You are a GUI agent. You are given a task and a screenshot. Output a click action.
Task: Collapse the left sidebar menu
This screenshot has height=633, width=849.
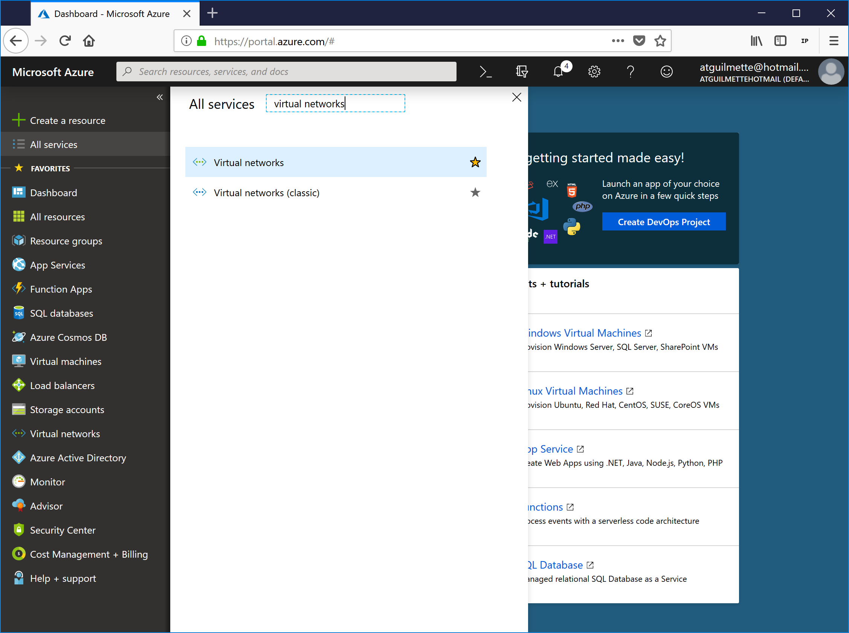pos(159,97)
